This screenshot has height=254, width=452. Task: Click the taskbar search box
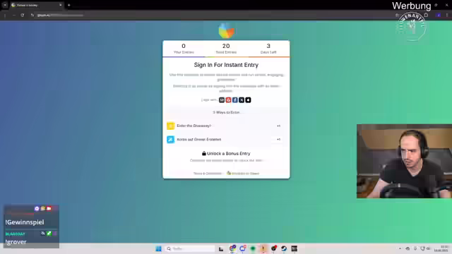click(190, 248)
